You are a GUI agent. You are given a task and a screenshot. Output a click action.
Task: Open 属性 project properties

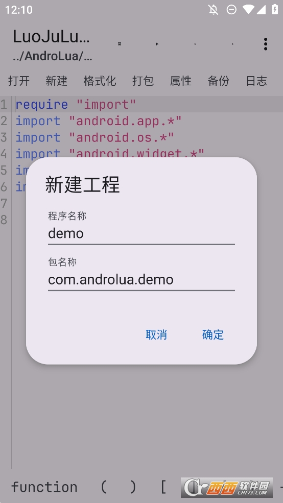point(181,81)
